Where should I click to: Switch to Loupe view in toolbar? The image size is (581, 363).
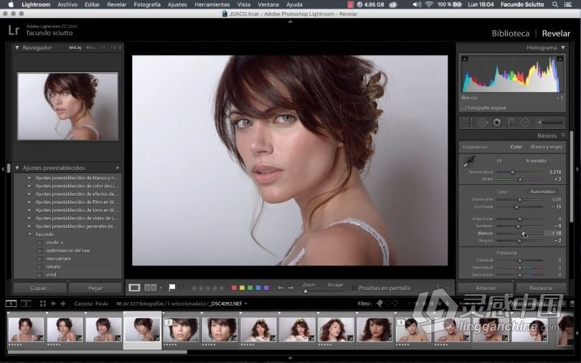pyautogui.click(x=134, y=288)
